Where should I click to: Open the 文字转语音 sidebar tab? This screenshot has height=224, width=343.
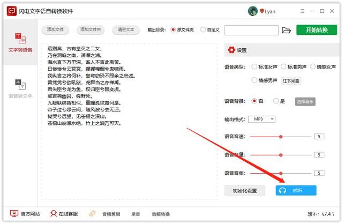[x=20, y=42]
